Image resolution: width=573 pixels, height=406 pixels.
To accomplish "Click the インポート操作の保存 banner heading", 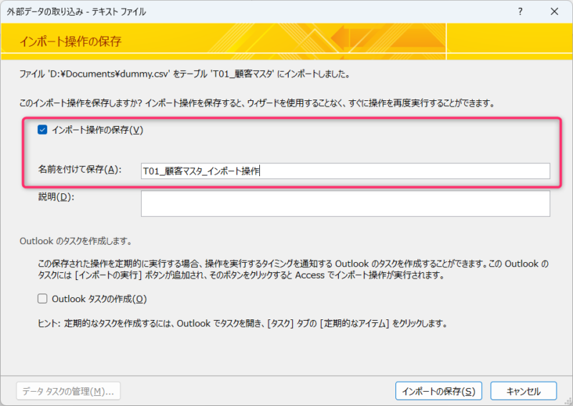I will 70,42.
